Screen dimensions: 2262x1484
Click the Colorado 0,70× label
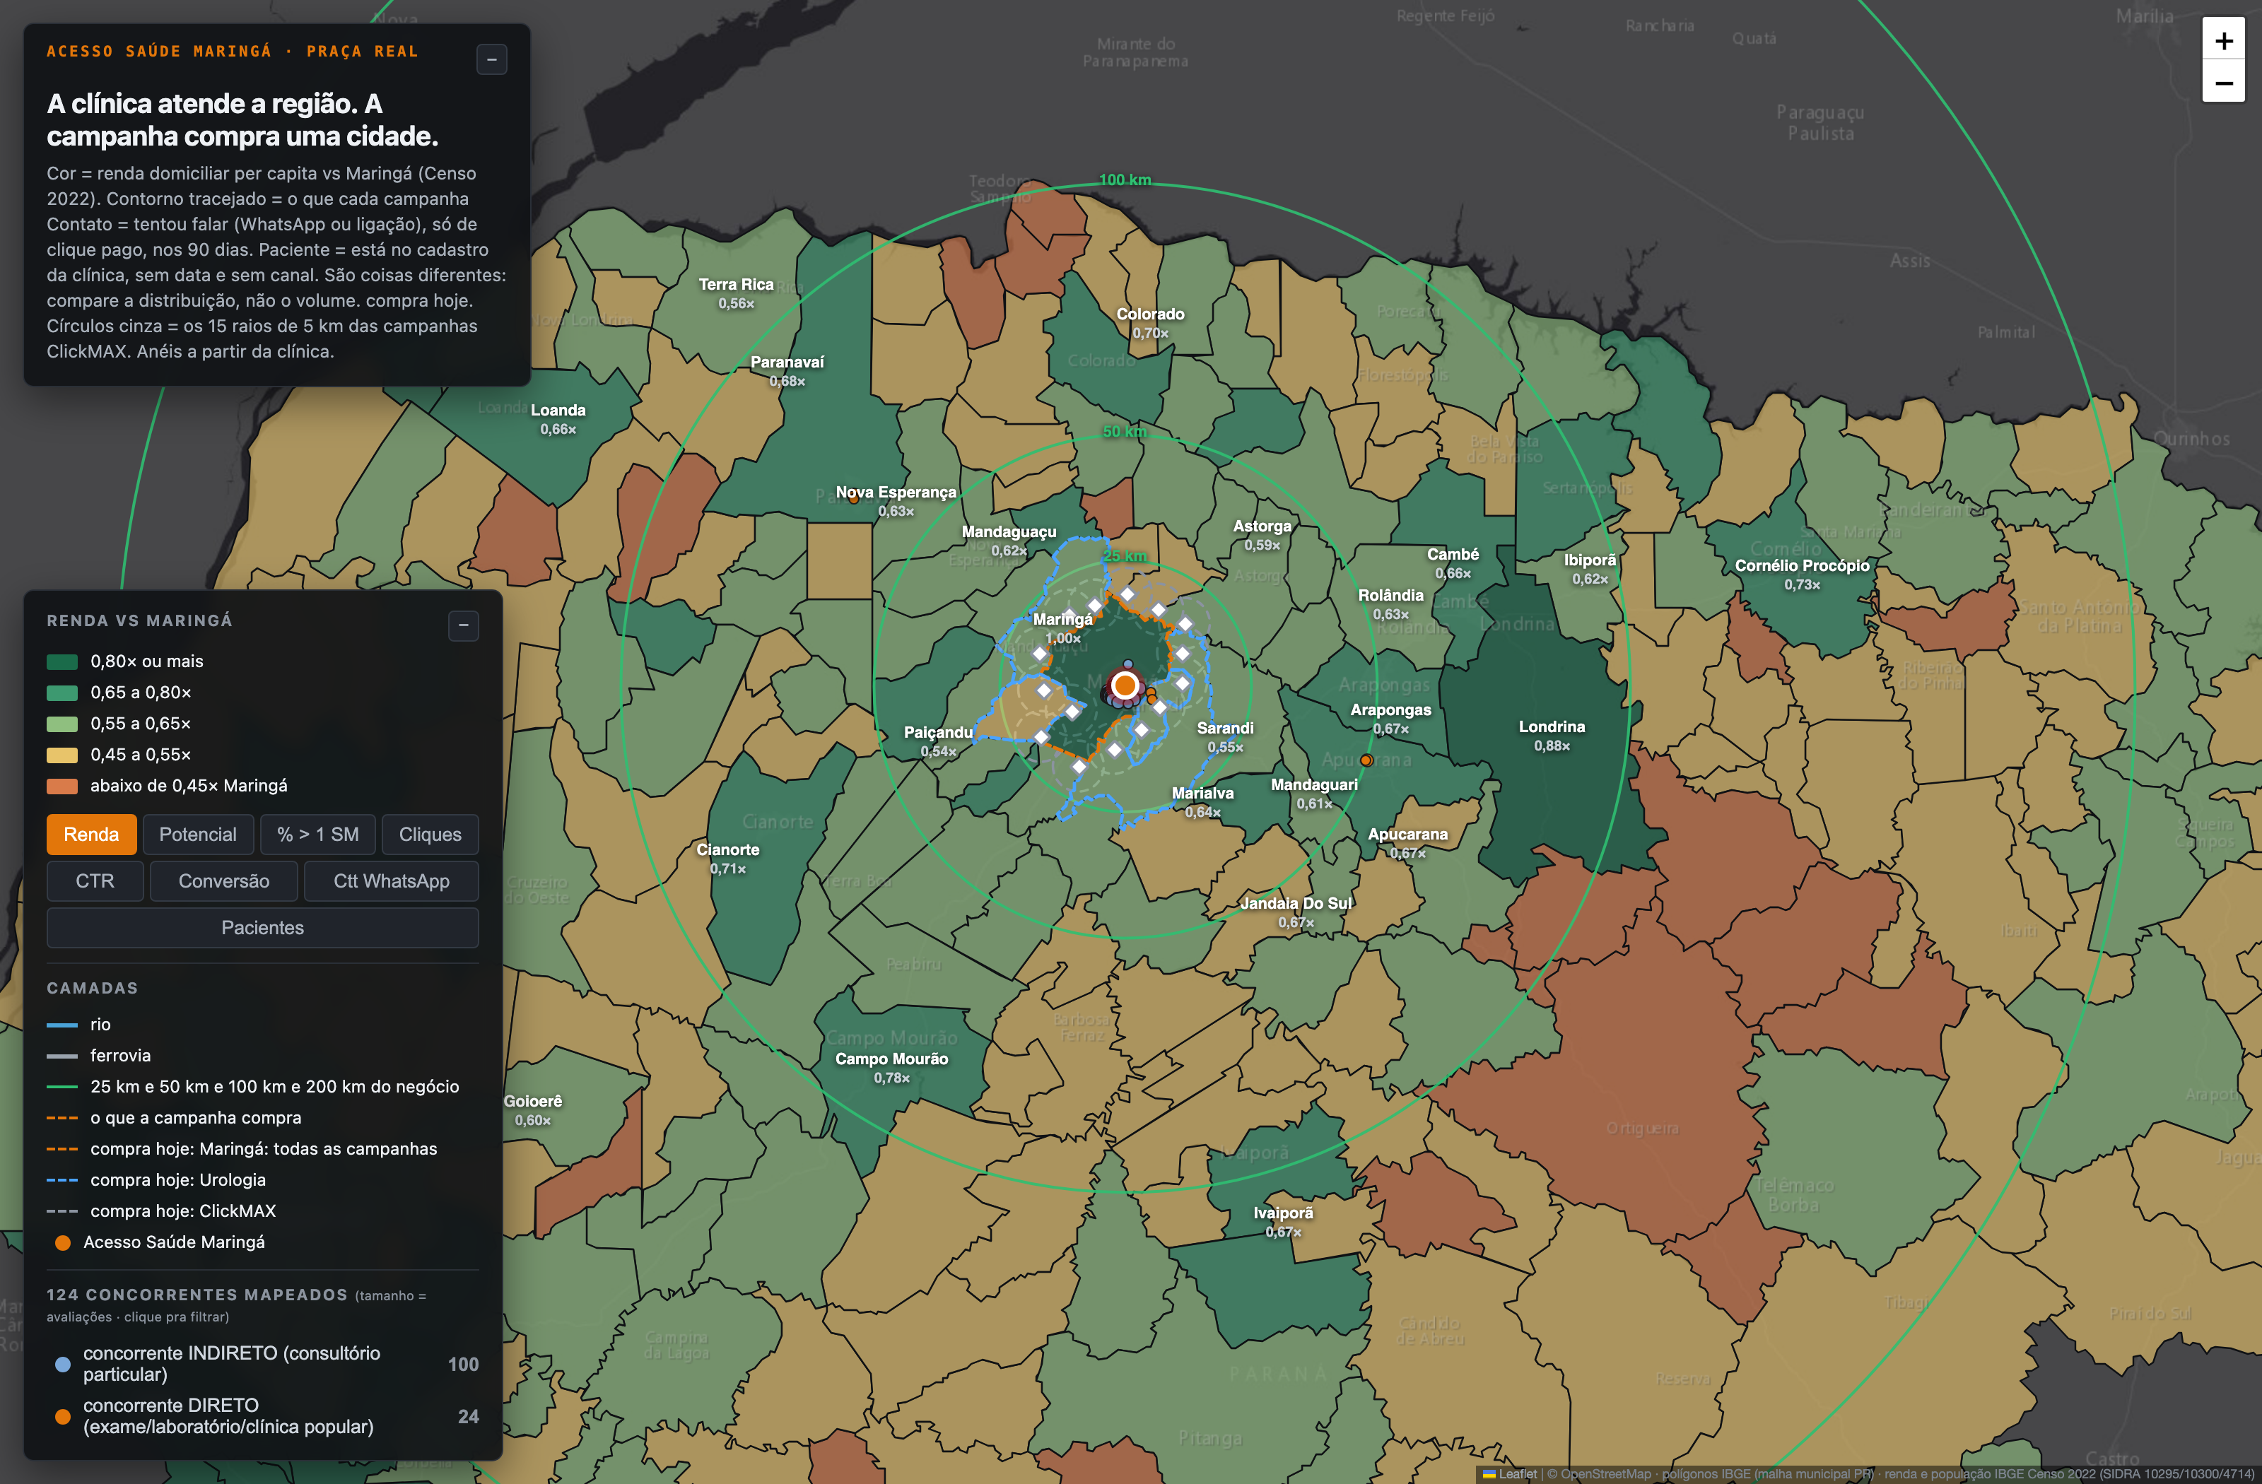click(1150, 323)
